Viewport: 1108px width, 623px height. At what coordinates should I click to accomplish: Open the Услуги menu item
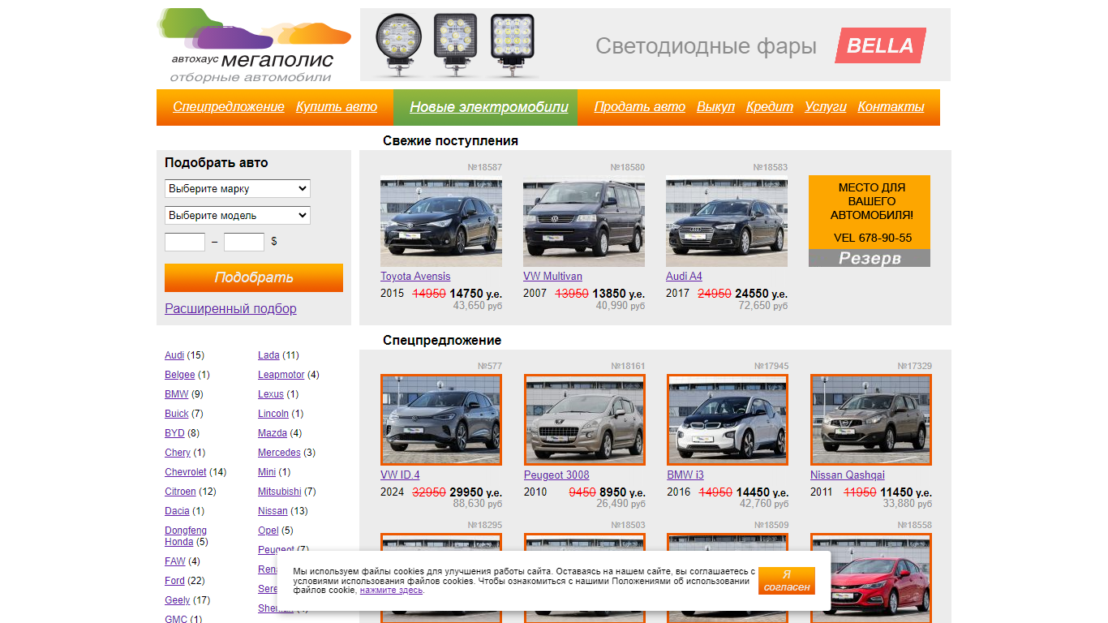(826, 107)
